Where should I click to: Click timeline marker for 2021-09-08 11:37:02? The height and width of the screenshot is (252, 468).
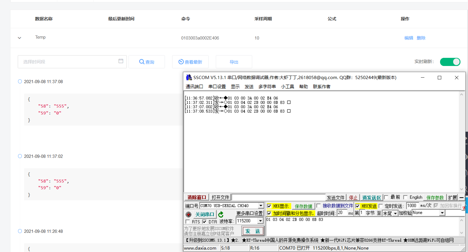(x=20, y=156)
